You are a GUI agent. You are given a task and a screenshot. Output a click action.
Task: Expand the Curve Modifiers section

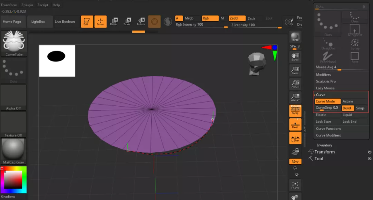click(x=328, y=135)
